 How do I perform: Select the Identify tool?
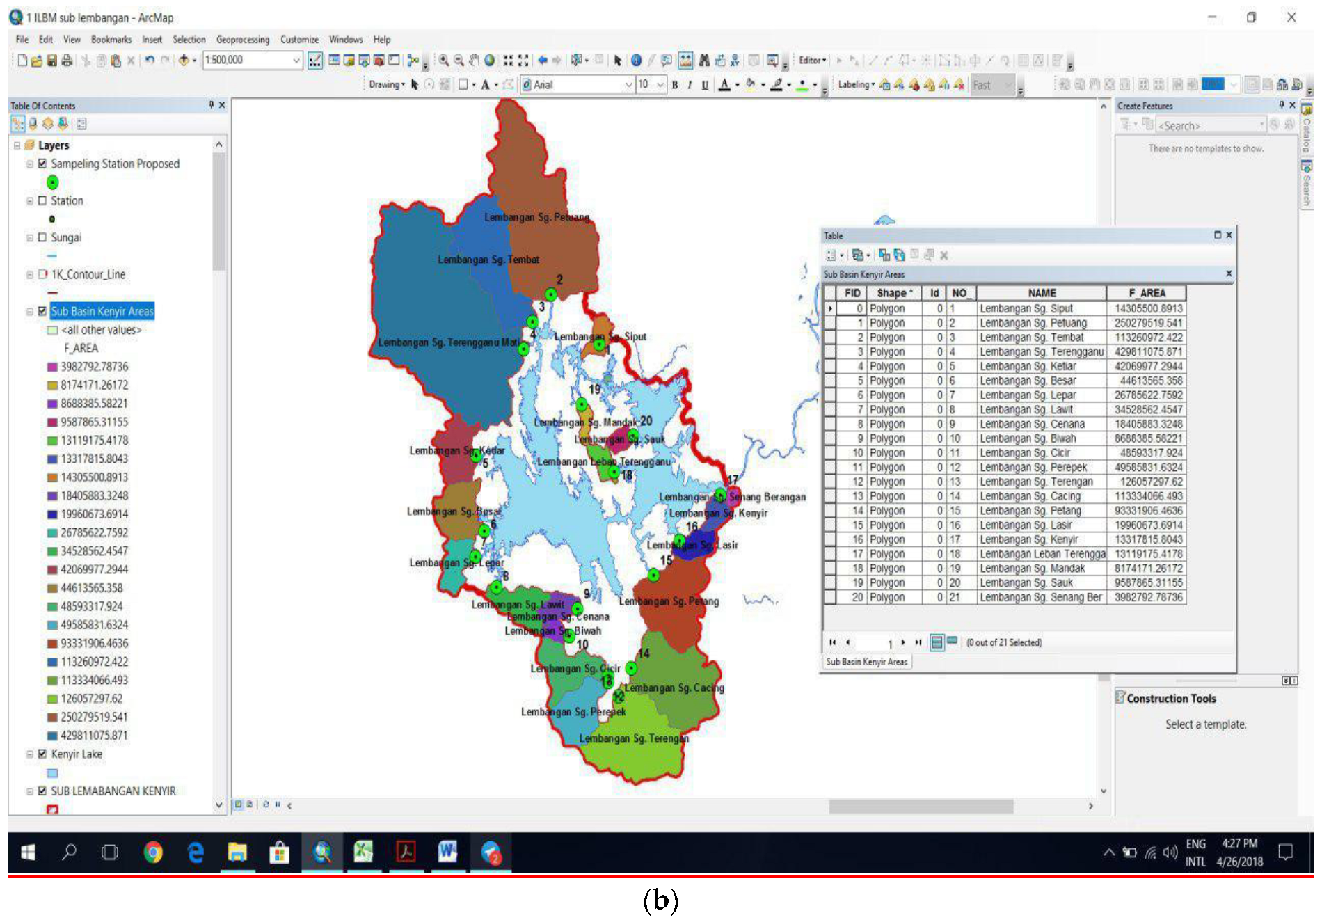pos(636,61)
